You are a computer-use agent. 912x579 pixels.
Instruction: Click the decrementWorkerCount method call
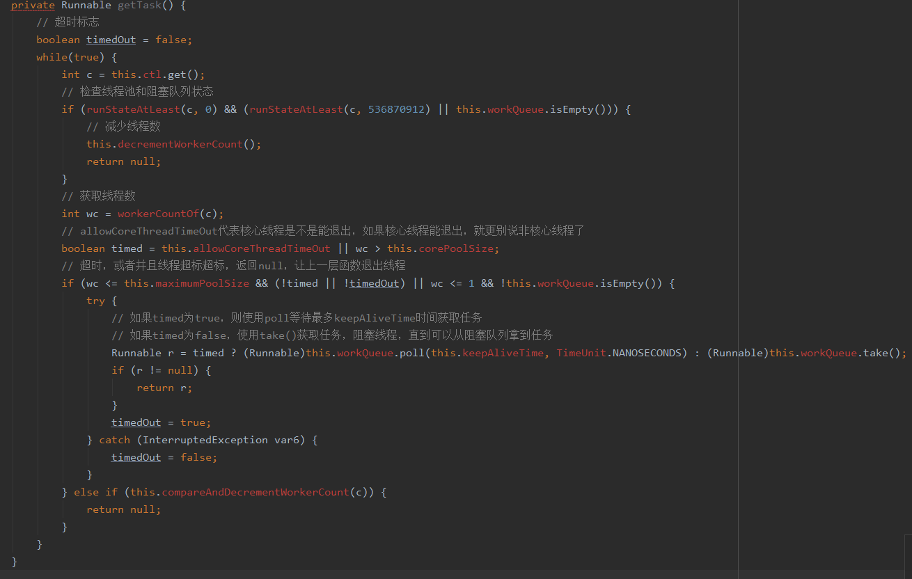[180, 144]
